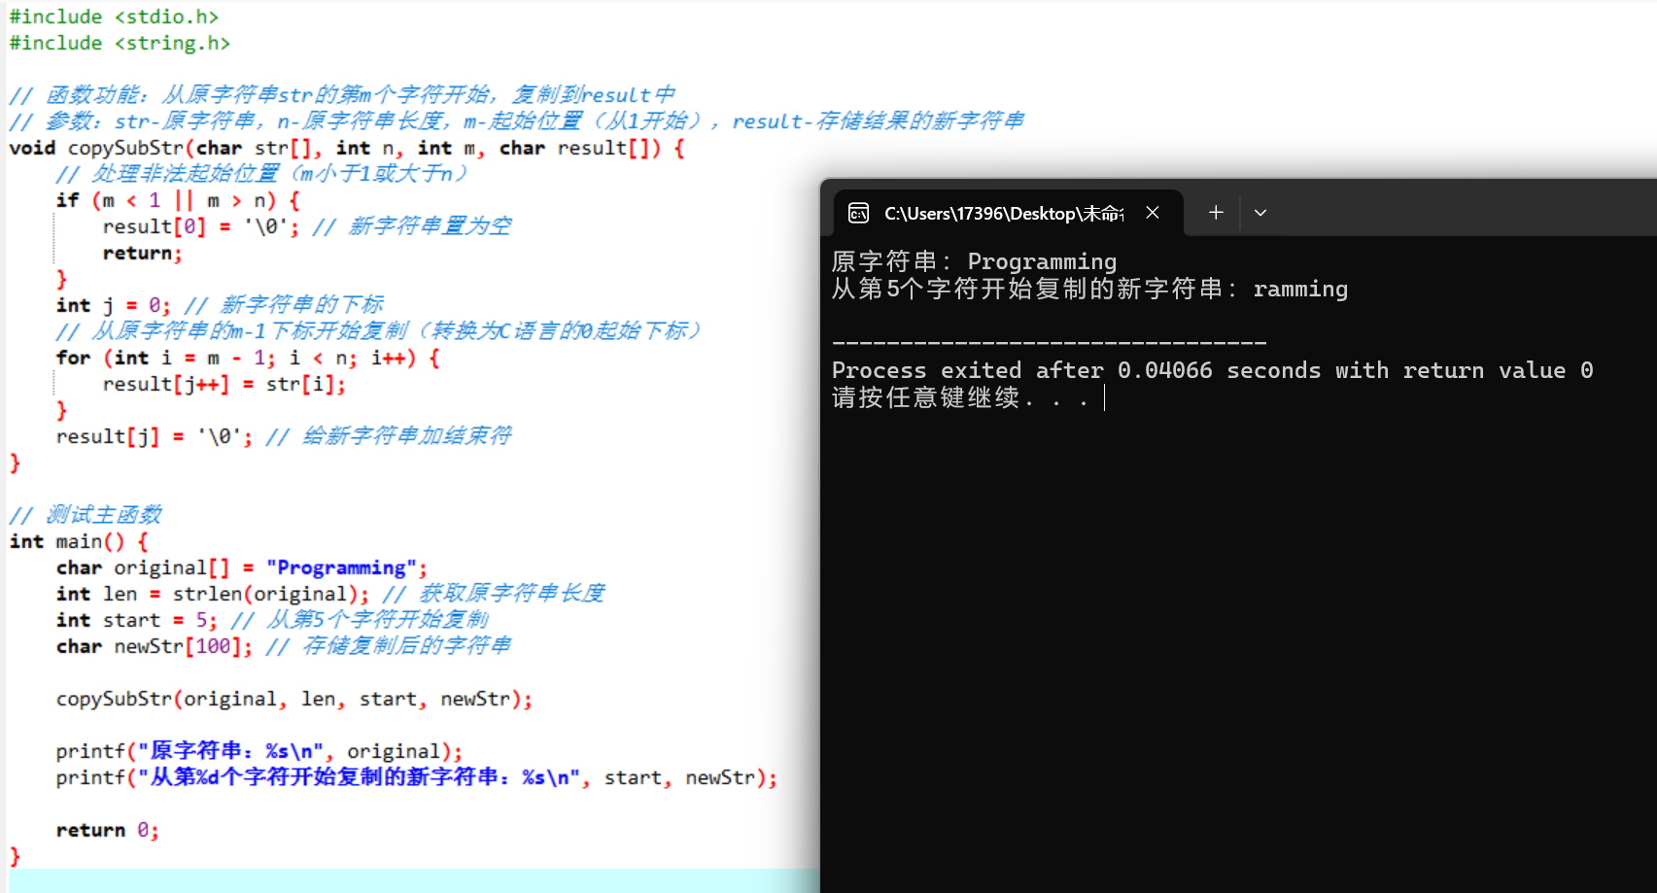Close the C:\Users\17396\Desktop console tab

(1153, 213)
